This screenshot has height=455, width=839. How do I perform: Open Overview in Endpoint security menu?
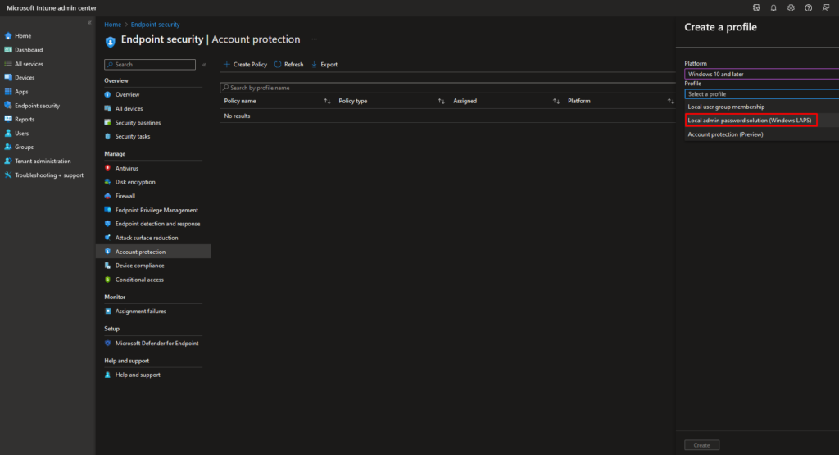coord(127,94)
